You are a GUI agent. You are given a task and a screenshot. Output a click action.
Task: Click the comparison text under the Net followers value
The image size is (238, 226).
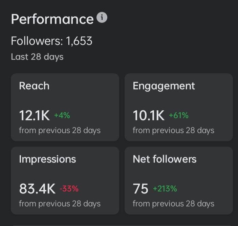click(173, 204)
